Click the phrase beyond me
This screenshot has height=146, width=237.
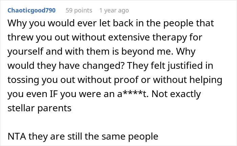click(147, 52)
